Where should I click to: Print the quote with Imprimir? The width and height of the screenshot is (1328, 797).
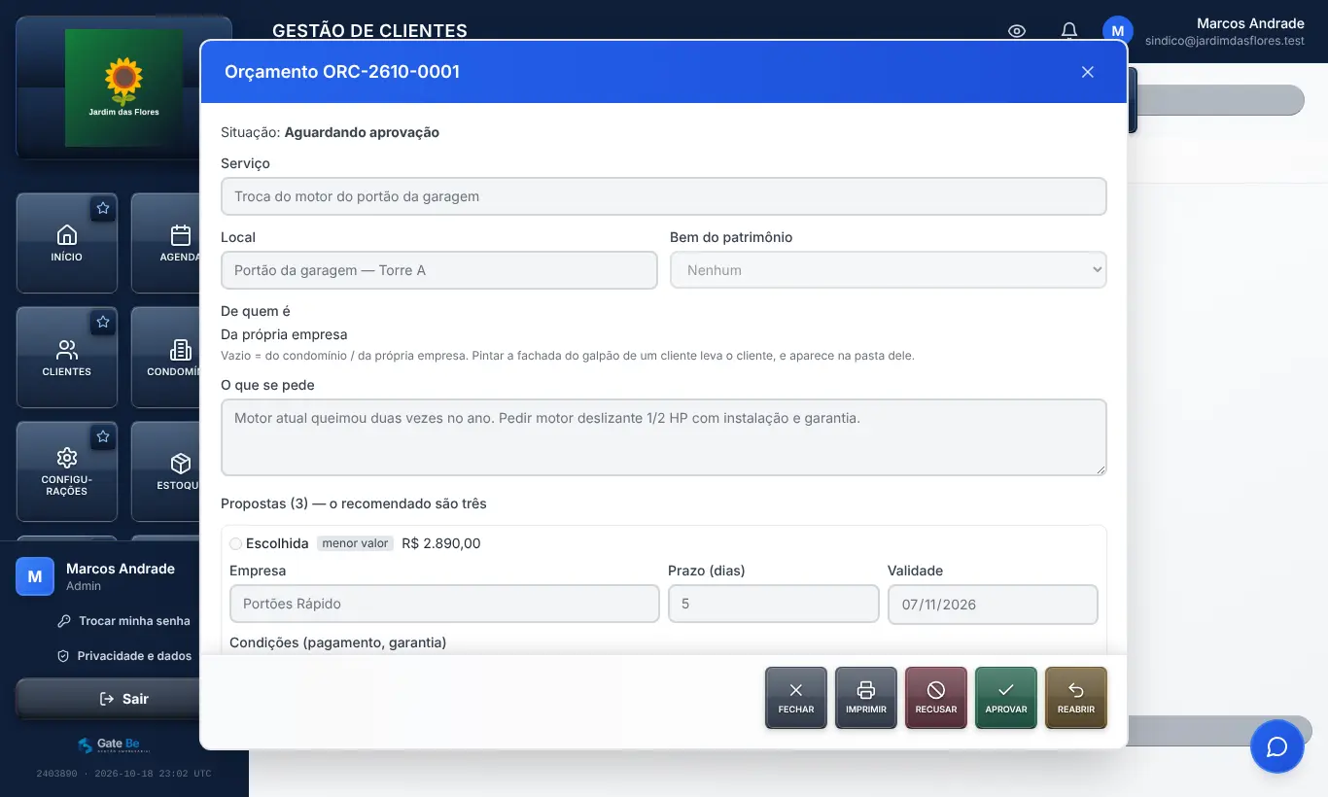pyautogui.click(x=866, y=698)
